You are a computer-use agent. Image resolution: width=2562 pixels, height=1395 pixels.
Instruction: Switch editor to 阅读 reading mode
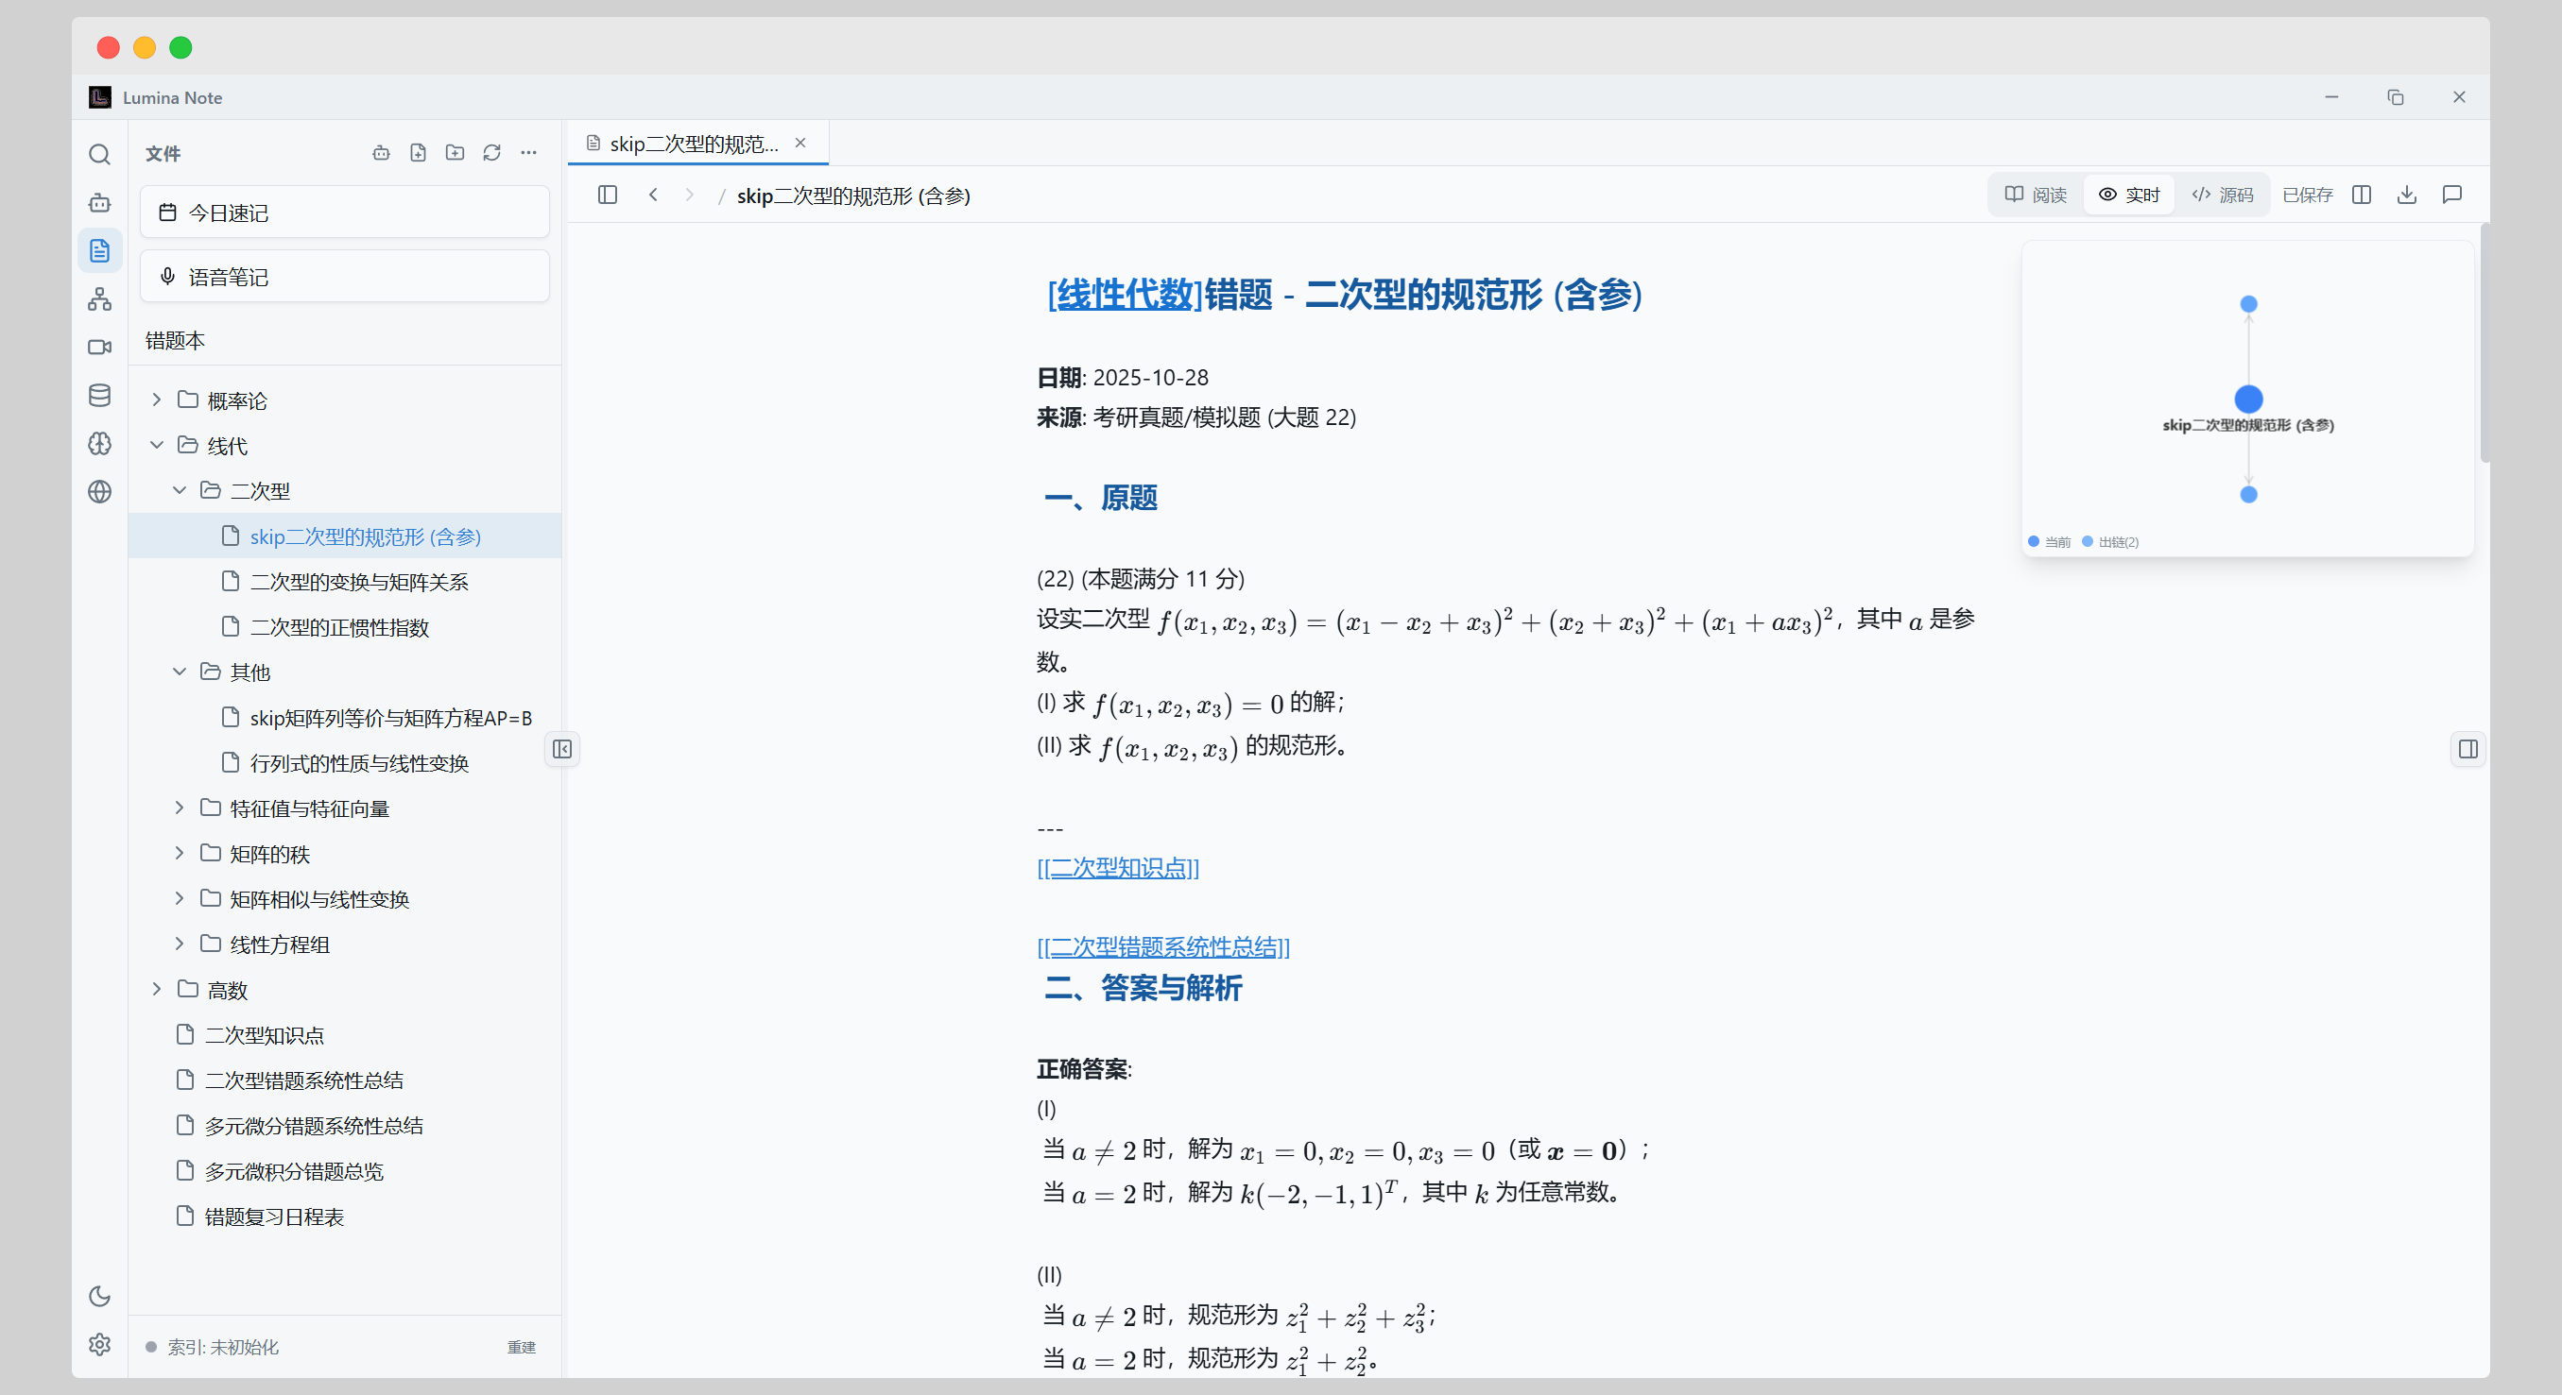[2035, 195]
